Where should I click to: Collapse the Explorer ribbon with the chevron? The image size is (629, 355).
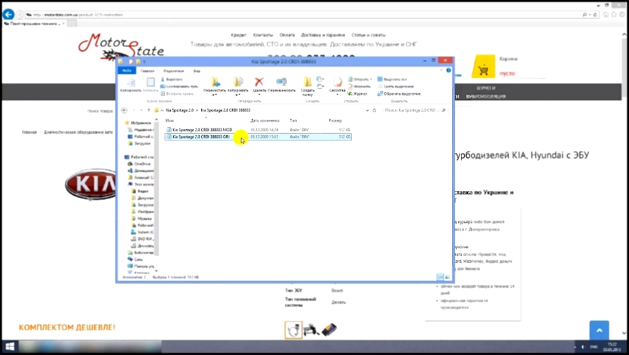coord(442,70)
